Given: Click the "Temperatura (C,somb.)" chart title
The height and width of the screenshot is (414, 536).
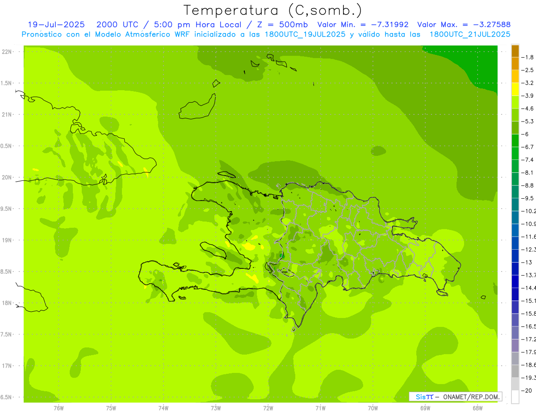Looking at the screenshot, I should click(x=273, y=10).
